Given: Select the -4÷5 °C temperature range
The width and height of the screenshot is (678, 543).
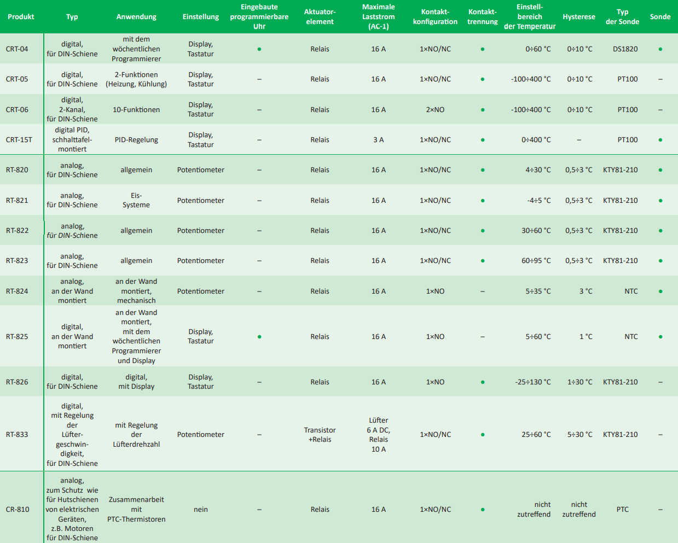Looking at the screenshot, I should coord(539,201).
